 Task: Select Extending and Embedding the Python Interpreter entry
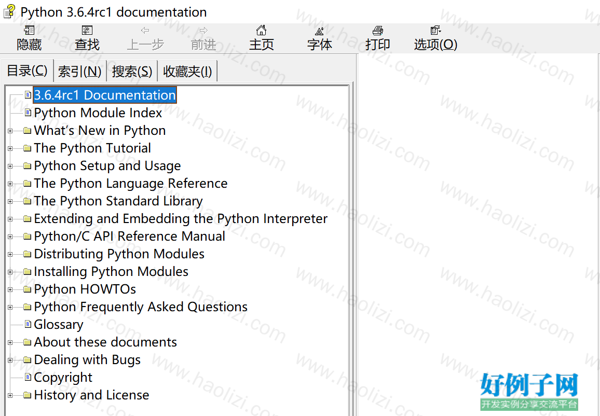(181, 219)
